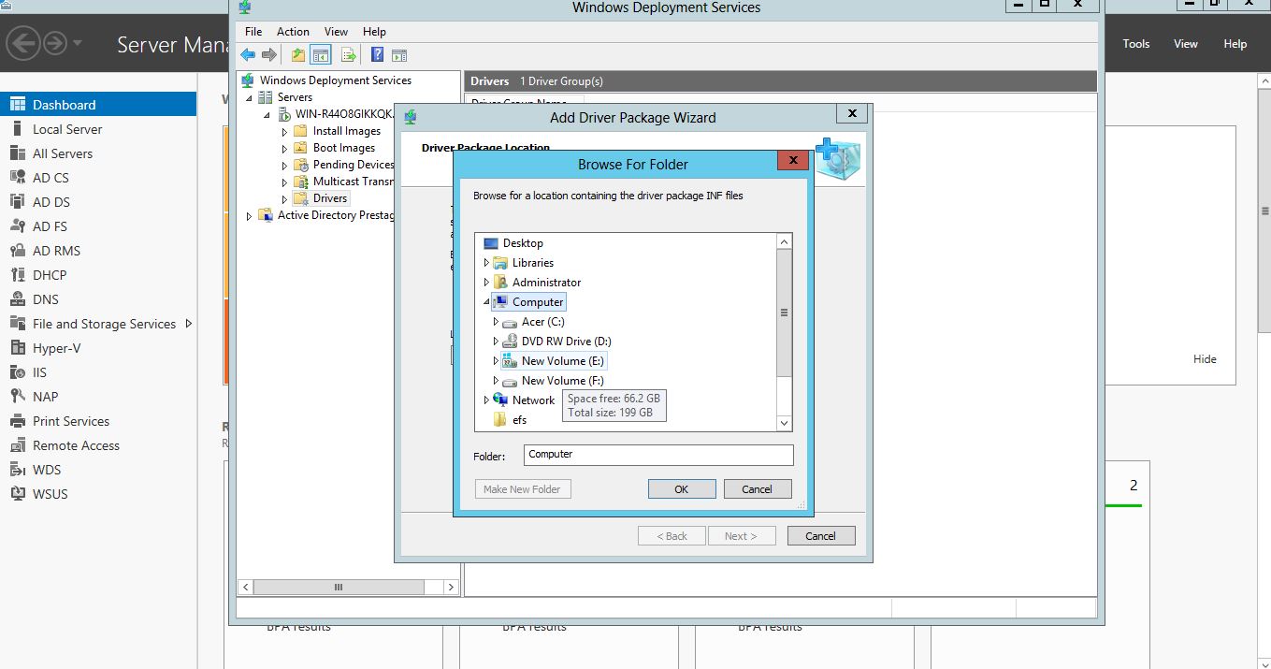Toggle the Show/Hide Console Tree icon

tap(321, 55)
